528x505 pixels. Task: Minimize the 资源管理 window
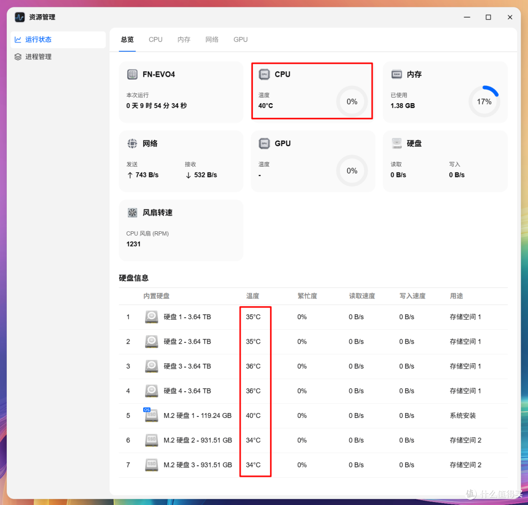pos(467,17)
